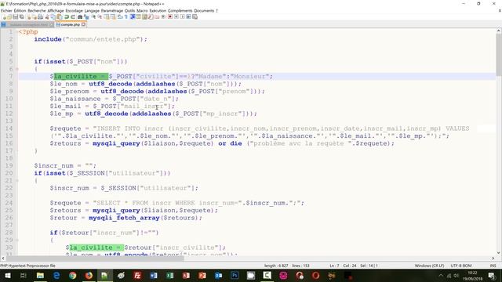Toggle synchronized vertical scrolling icon

pyautogui.click(x=107, y=16)
